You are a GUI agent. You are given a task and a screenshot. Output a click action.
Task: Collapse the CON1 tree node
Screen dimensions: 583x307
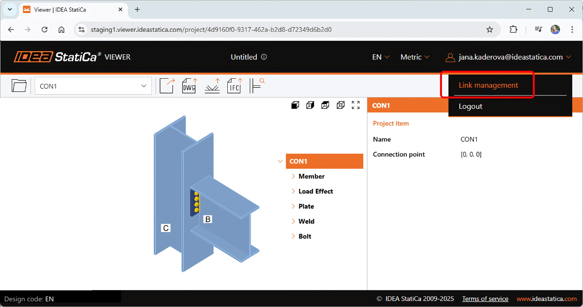[280, 161]
